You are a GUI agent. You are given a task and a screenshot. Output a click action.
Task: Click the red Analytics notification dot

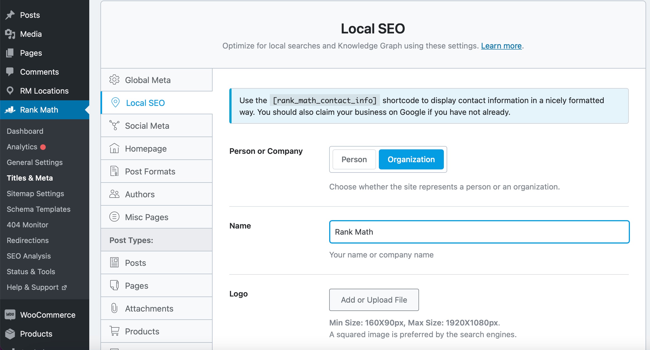coord(43,147)
